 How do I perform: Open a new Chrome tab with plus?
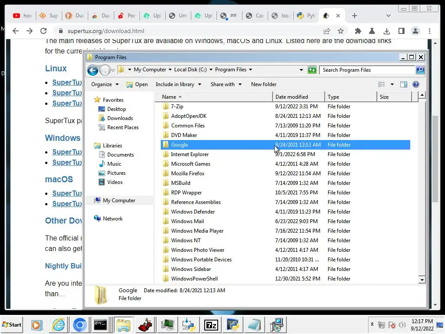[x=355, y=16]
